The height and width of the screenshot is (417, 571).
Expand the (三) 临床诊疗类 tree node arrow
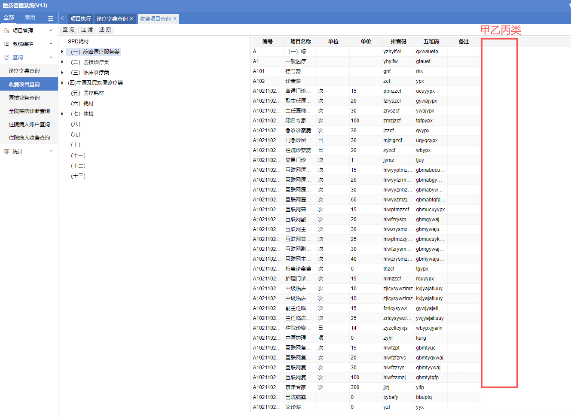click(x=62, y=73)
